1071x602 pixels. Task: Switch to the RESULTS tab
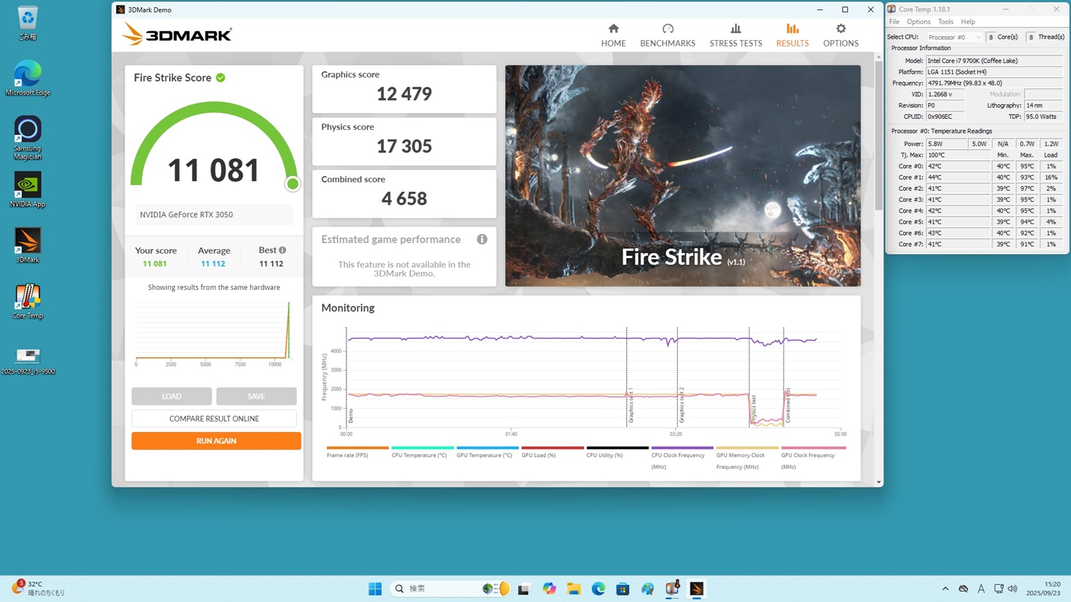792,35
